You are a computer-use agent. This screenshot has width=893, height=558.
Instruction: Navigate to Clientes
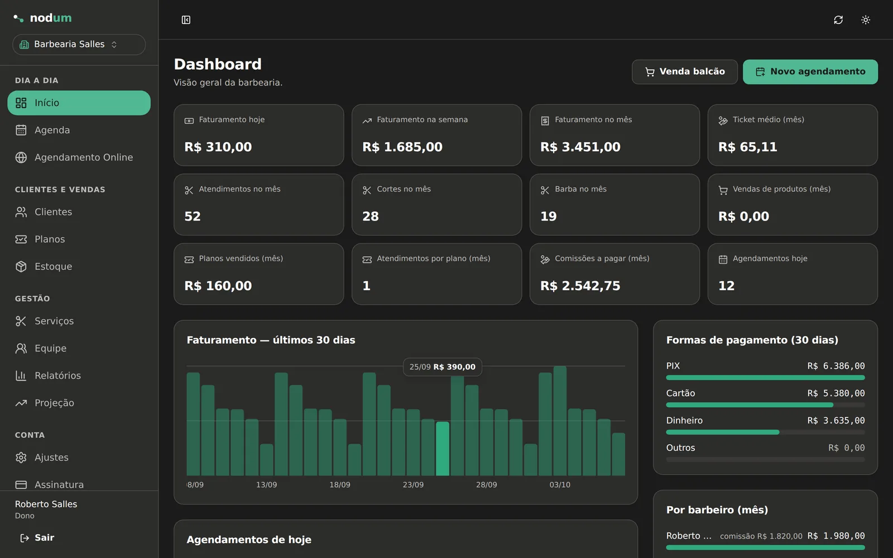[x=79, y=212]
